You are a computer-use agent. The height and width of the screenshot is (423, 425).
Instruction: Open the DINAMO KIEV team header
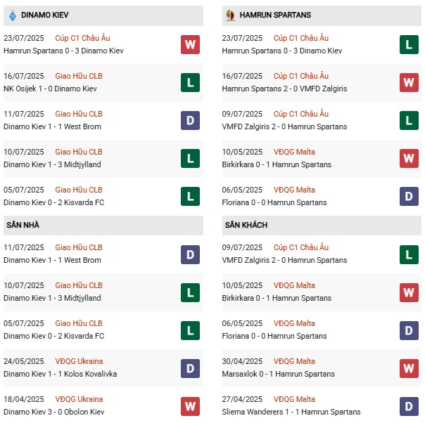click(x=41, y=15)
